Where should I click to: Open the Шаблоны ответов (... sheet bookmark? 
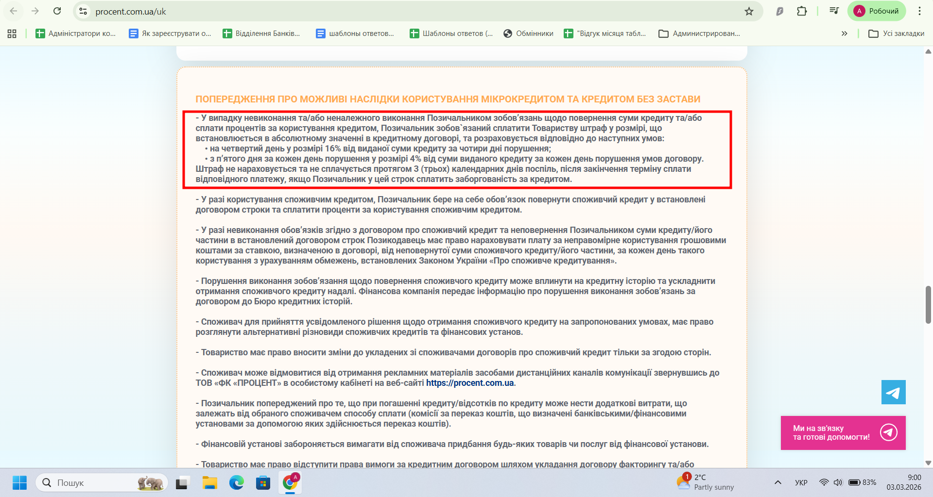coord(451,33)
